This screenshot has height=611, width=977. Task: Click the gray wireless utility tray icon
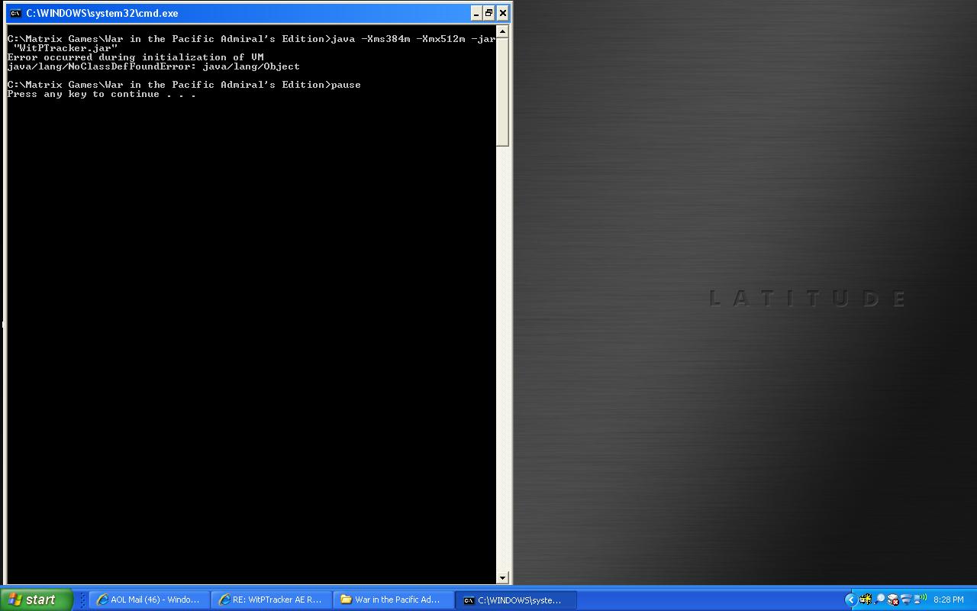click(906, 600)
